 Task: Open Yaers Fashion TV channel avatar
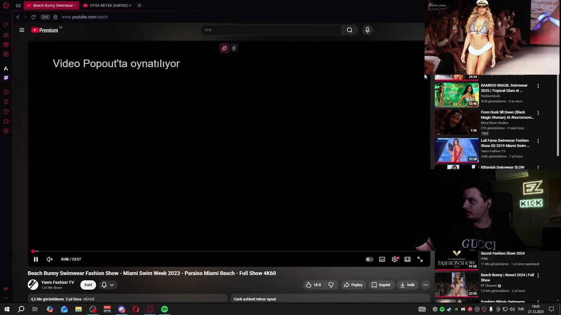click(x=33, y=285)
